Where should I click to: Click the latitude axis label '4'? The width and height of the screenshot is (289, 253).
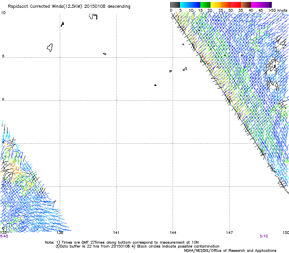pyautogui.click(x=3, y=142)
